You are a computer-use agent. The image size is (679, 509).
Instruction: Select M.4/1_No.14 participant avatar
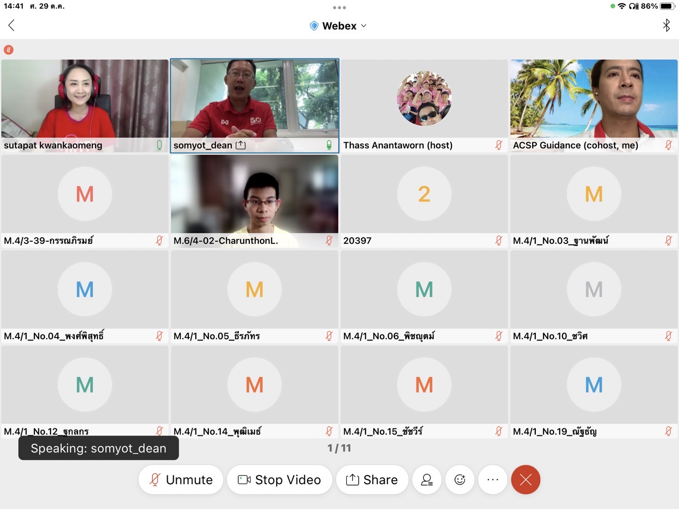[x=255, y=385]
